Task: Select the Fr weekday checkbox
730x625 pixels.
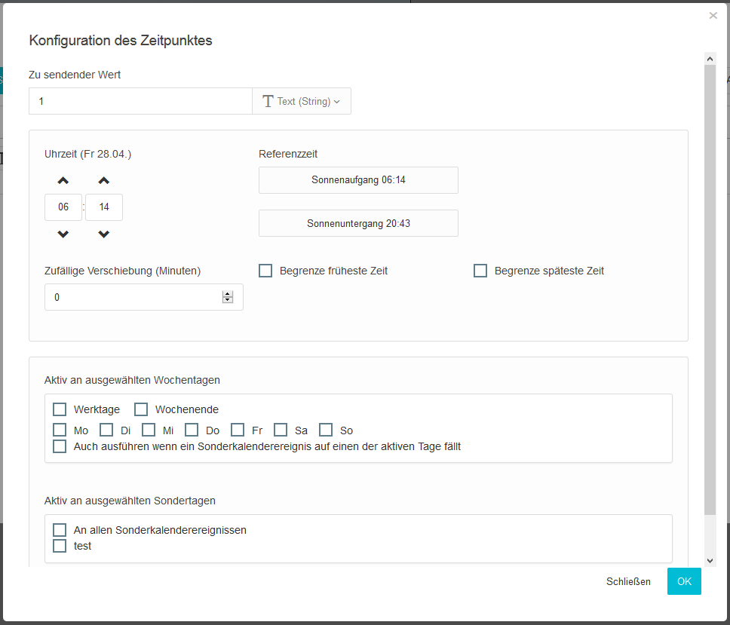Action: (x=238, y=430)
